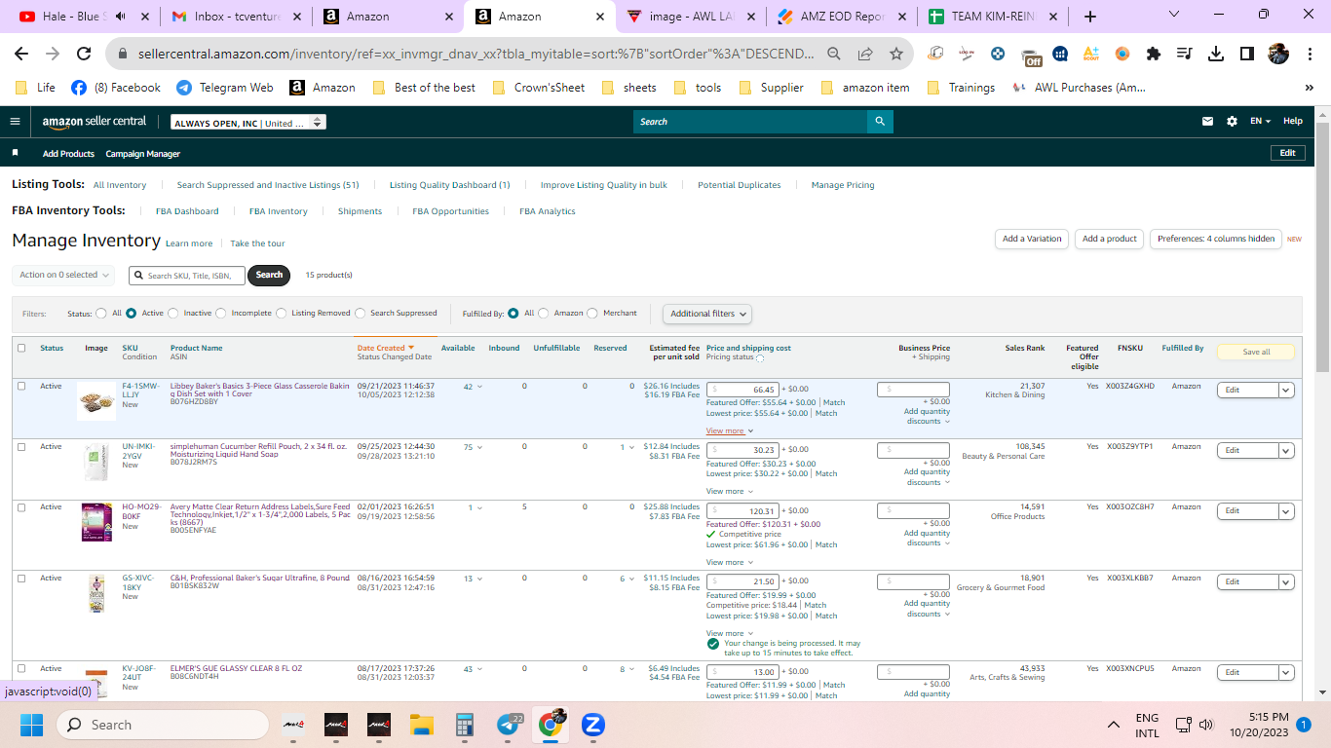Select the Status All radio button

point(100,314)
